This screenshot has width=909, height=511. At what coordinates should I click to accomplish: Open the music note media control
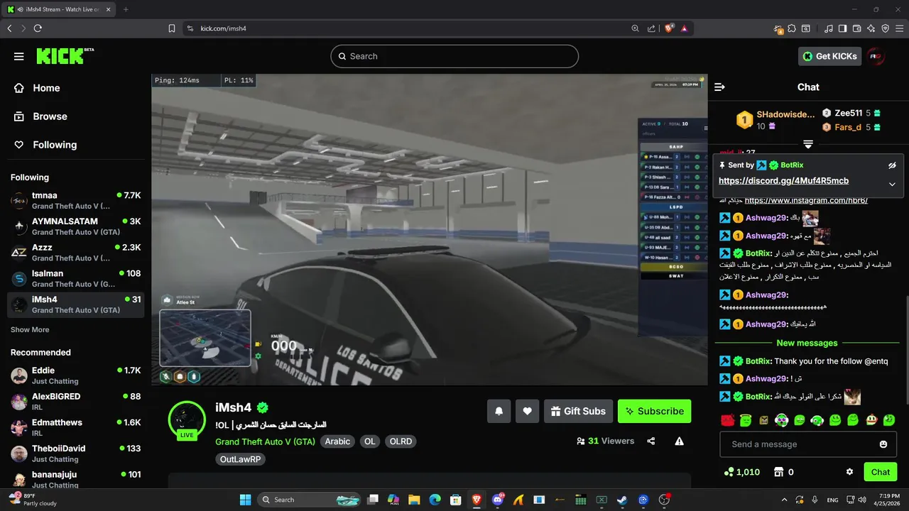tap(829, 28)
